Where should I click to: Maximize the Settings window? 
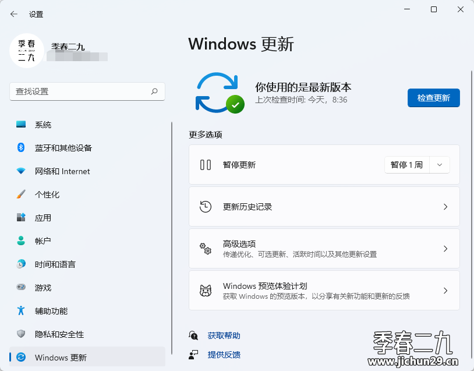click(433, 9)
